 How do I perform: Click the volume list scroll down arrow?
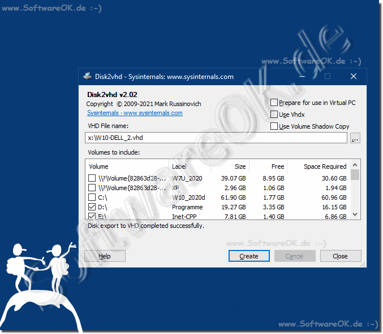tap(355, 214)
